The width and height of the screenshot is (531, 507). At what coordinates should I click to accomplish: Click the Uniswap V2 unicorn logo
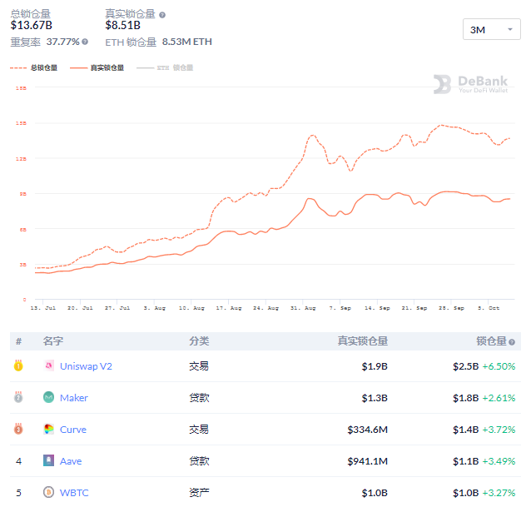[x=49, y=365]
